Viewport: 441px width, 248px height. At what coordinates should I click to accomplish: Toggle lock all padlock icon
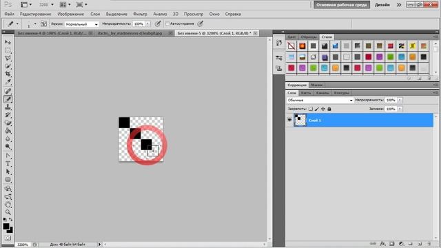(x=329, y=109)
